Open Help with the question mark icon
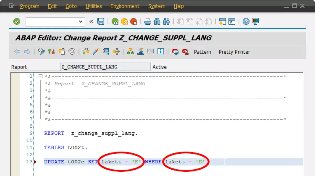Screen dimensions: 315x176 (x=246, y=22)
